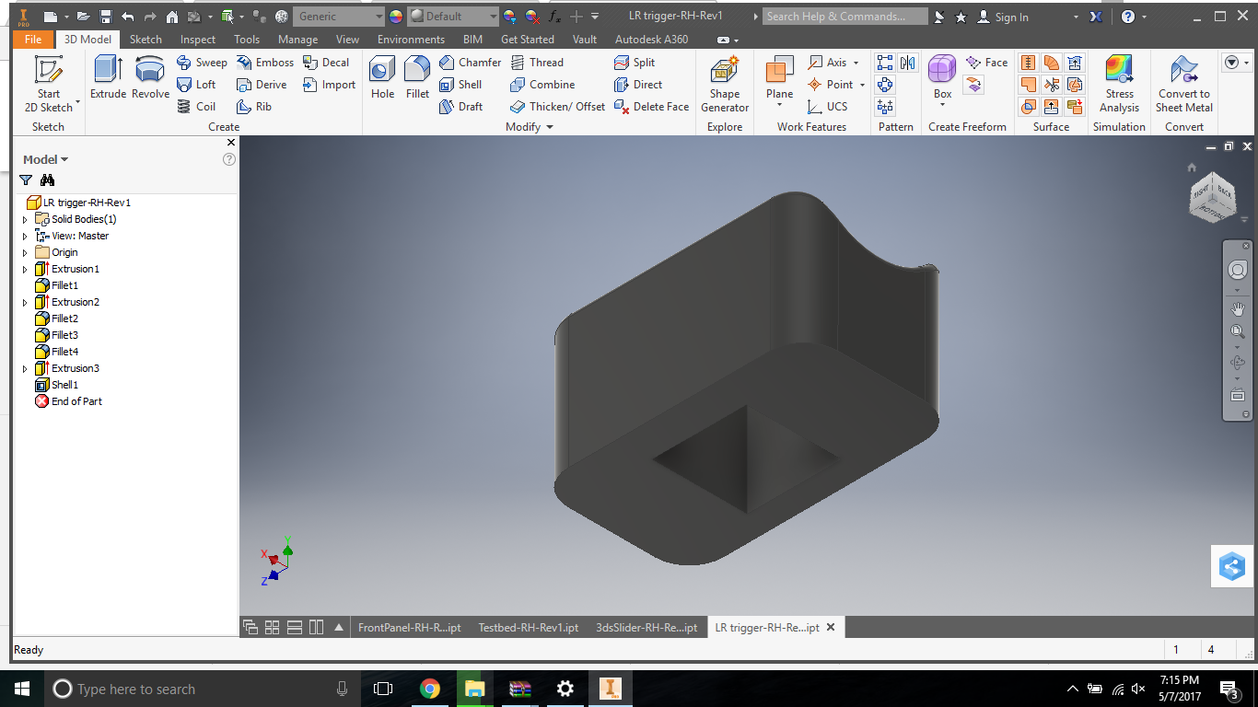Image resolution: width=1258 pixels, height=707 pixels.
Task: Click the Import command
Action: point(329,85)
